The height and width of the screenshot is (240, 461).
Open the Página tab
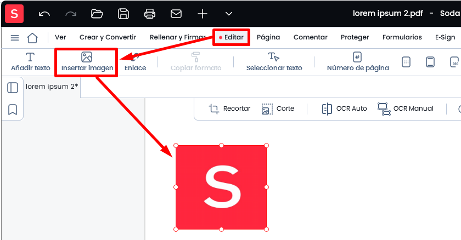point(268,37)
